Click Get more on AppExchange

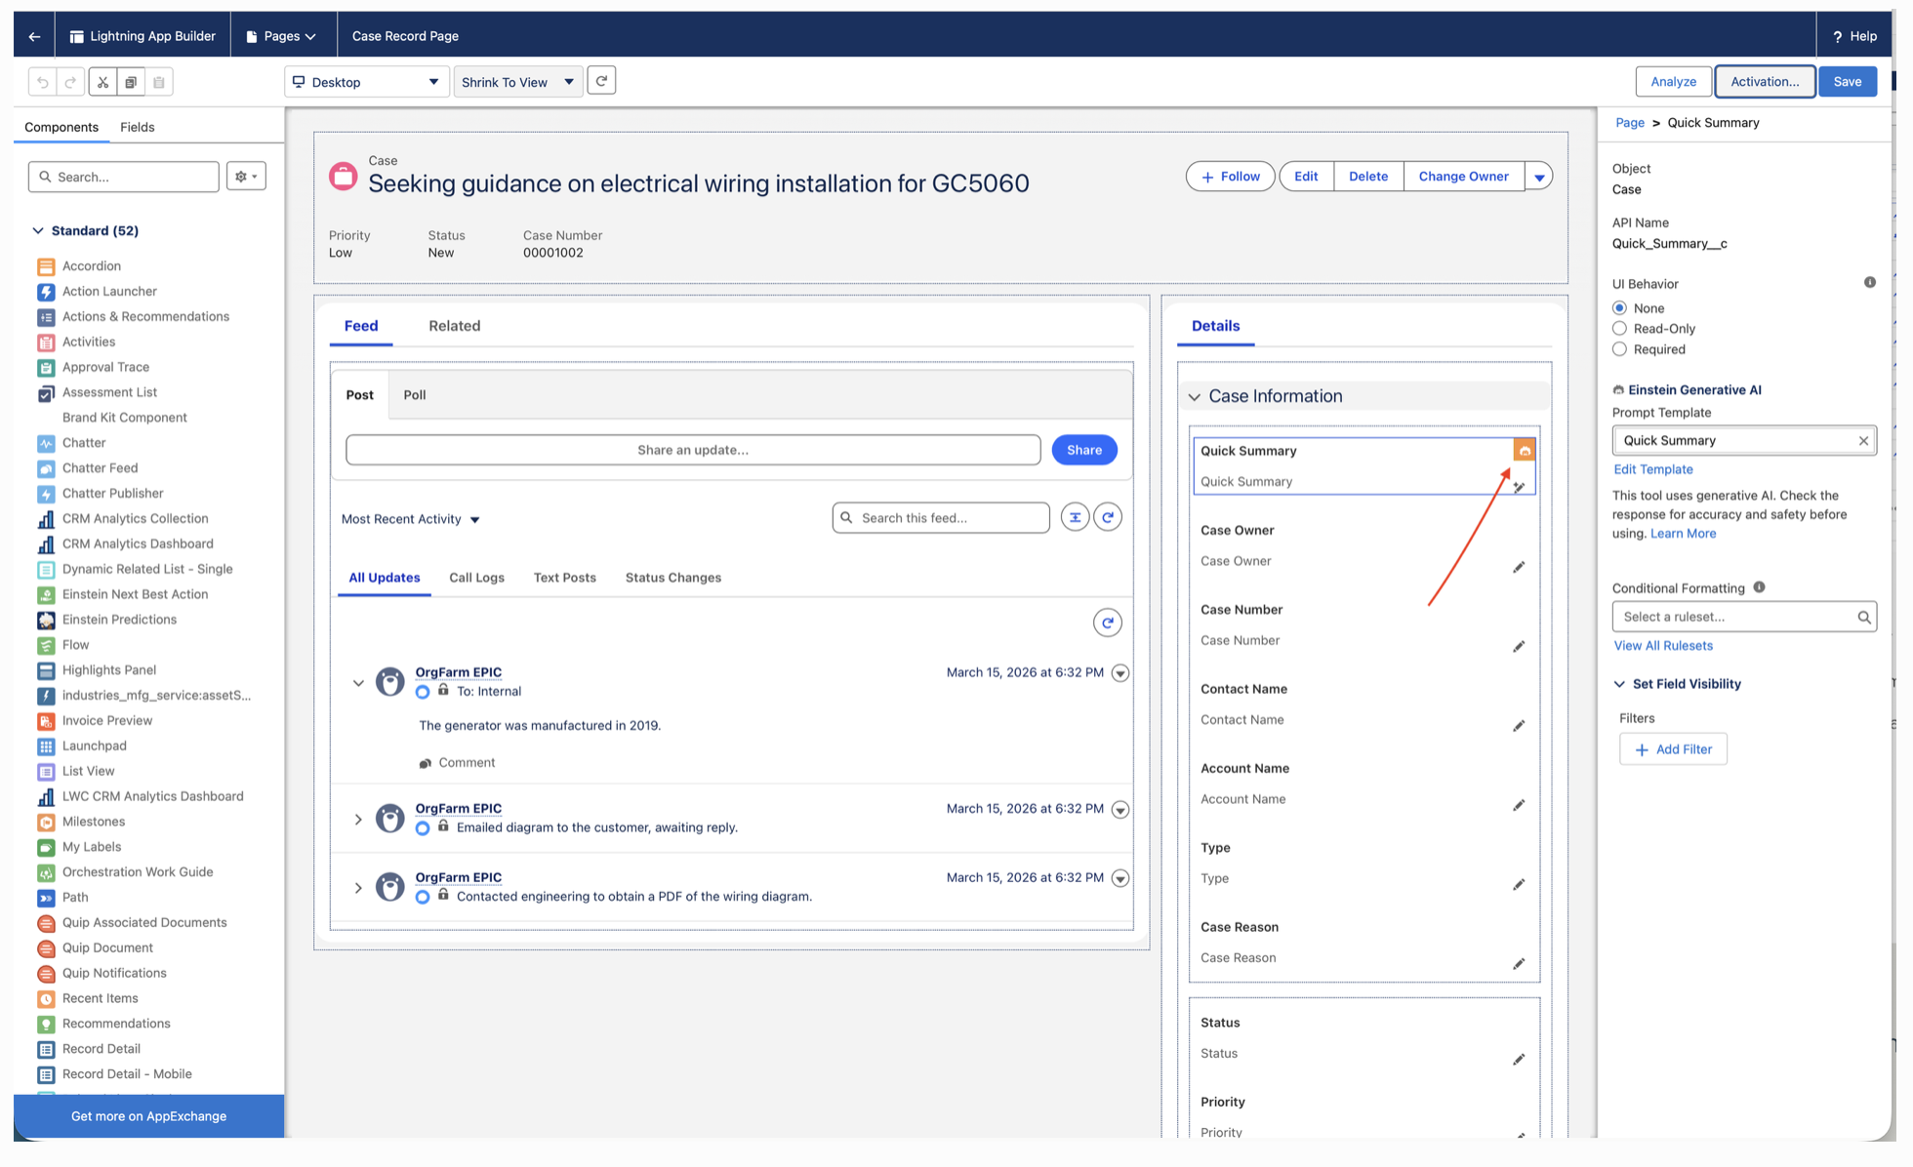pos(149,1116)
